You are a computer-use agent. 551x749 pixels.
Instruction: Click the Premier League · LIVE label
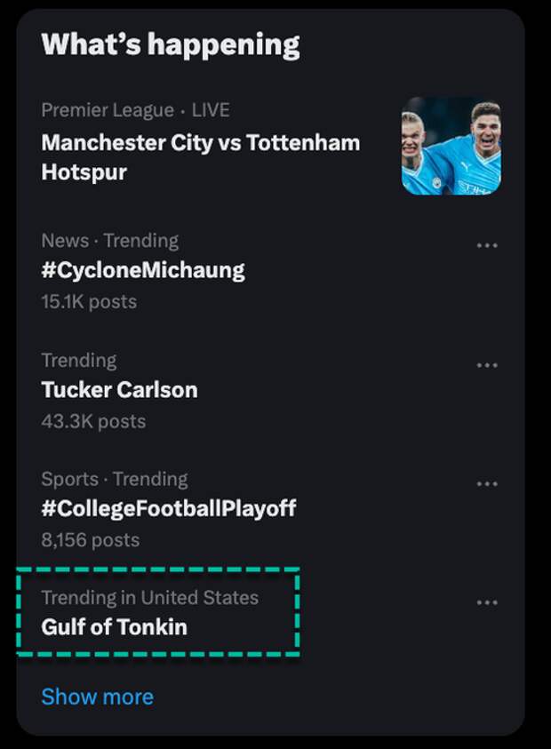coord(135,110)
